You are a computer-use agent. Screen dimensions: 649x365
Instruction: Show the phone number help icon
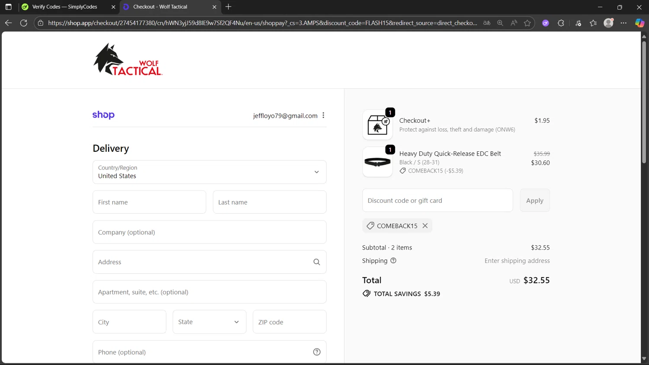(317, 352)
